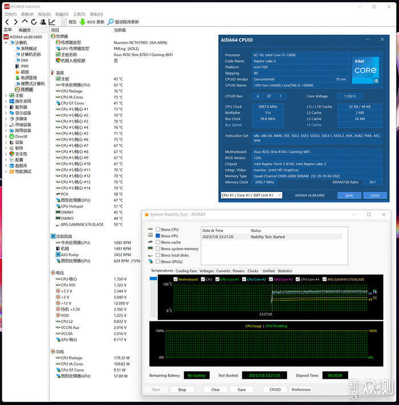Open the CPU core selector dropdown
This screenshot has width=399, height=405.
click(x=251, y=195)
